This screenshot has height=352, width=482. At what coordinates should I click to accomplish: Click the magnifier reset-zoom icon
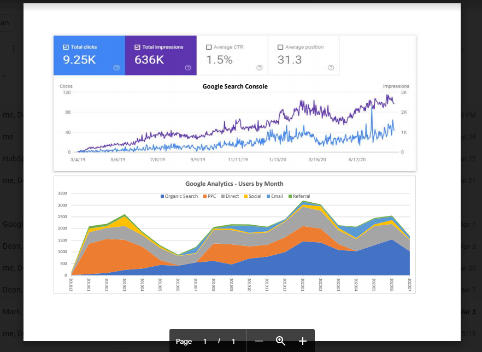(280, 341)
